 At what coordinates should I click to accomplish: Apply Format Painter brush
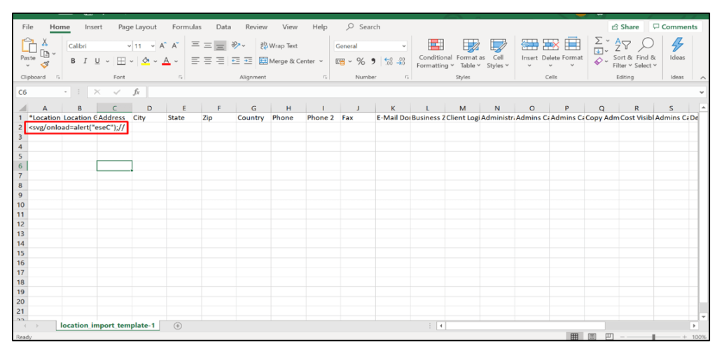tap(45, 66)
